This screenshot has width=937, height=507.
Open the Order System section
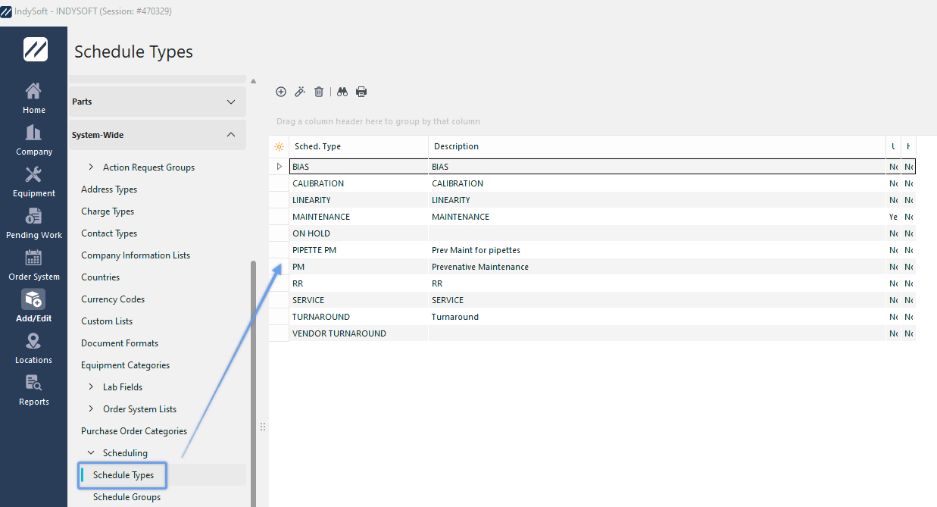[x=33, y=265]
